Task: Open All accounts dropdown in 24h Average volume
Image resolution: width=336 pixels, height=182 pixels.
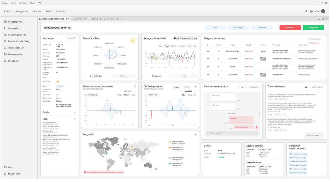Action: point(154,95)
